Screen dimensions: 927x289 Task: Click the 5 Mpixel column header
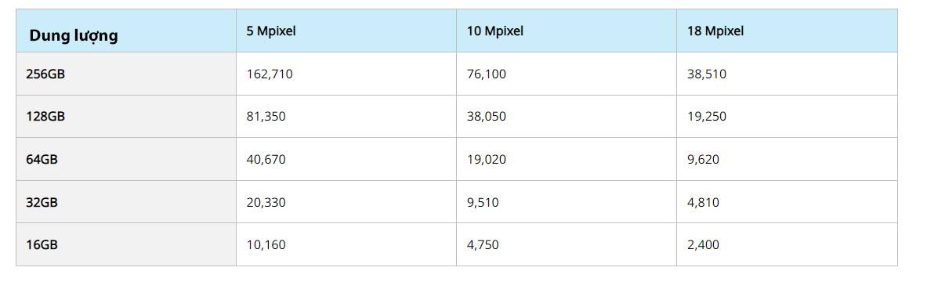point(346,31)
